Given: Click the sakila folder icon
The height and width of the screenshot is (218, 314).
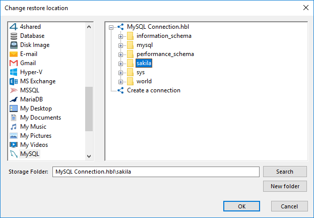Looking at the screenshot, I should (131, 63).
